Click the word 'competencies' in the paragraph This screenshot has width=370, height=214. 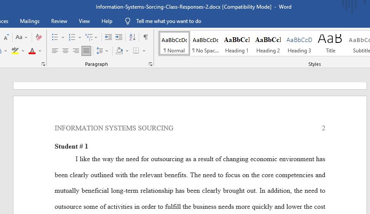click(x=294, y=175)
